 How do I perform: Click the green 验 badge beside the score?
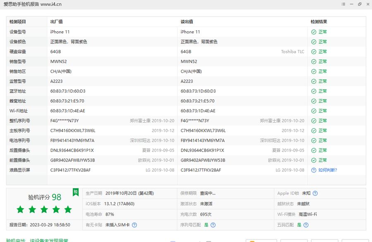(76, 192)
